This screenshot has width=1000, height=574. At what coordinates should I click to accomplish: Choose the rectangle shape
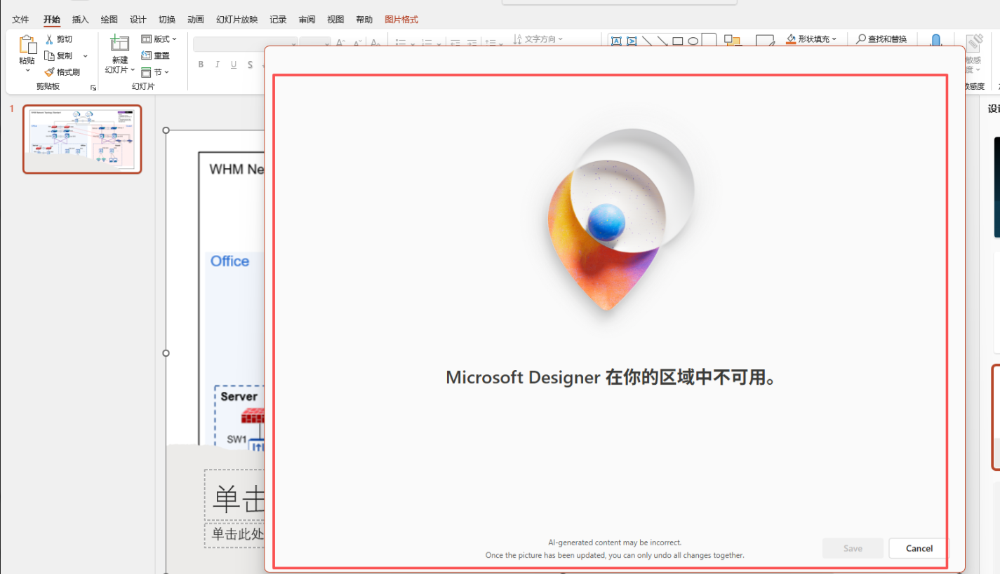(x=678, y=41)
